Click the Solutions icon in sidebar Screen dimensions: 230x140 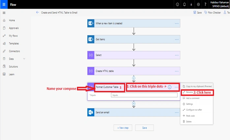coord(4,66)
